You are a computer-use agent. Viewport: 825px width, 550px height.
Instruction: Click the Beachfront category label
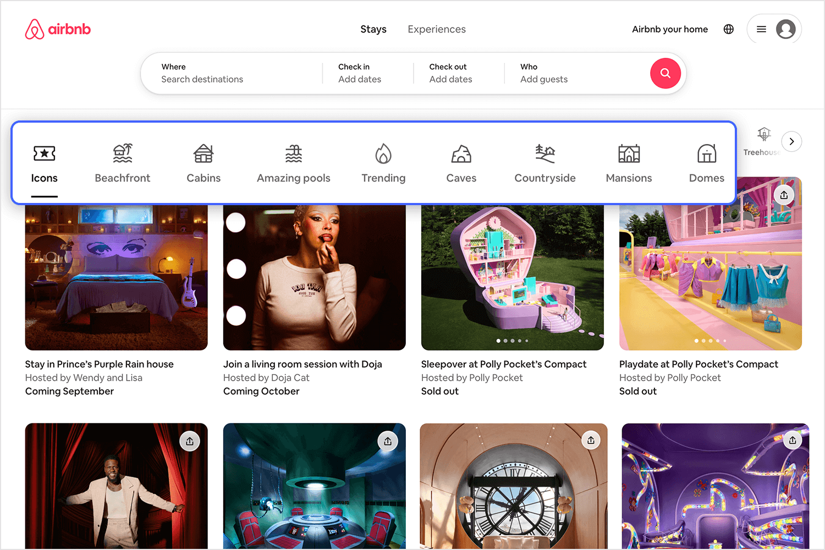click(x=123, y=178)
